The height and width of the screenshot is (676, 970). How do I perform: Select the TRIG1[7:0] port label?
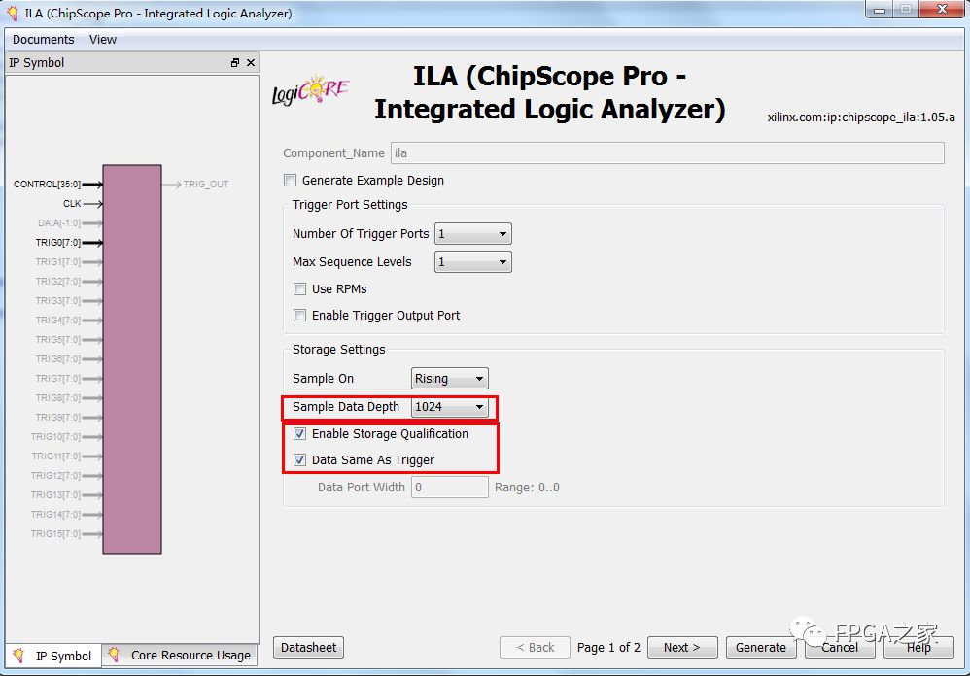pyautogui.click(x=58, y=262)
